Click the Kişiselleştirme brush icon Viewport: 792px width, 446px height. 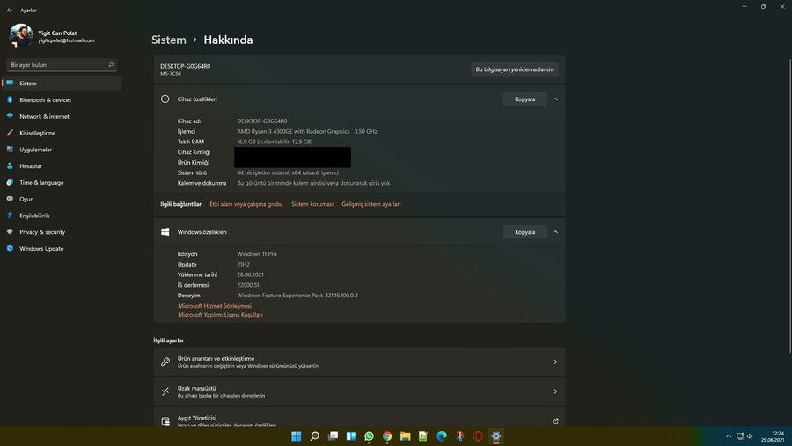(10, 133)
